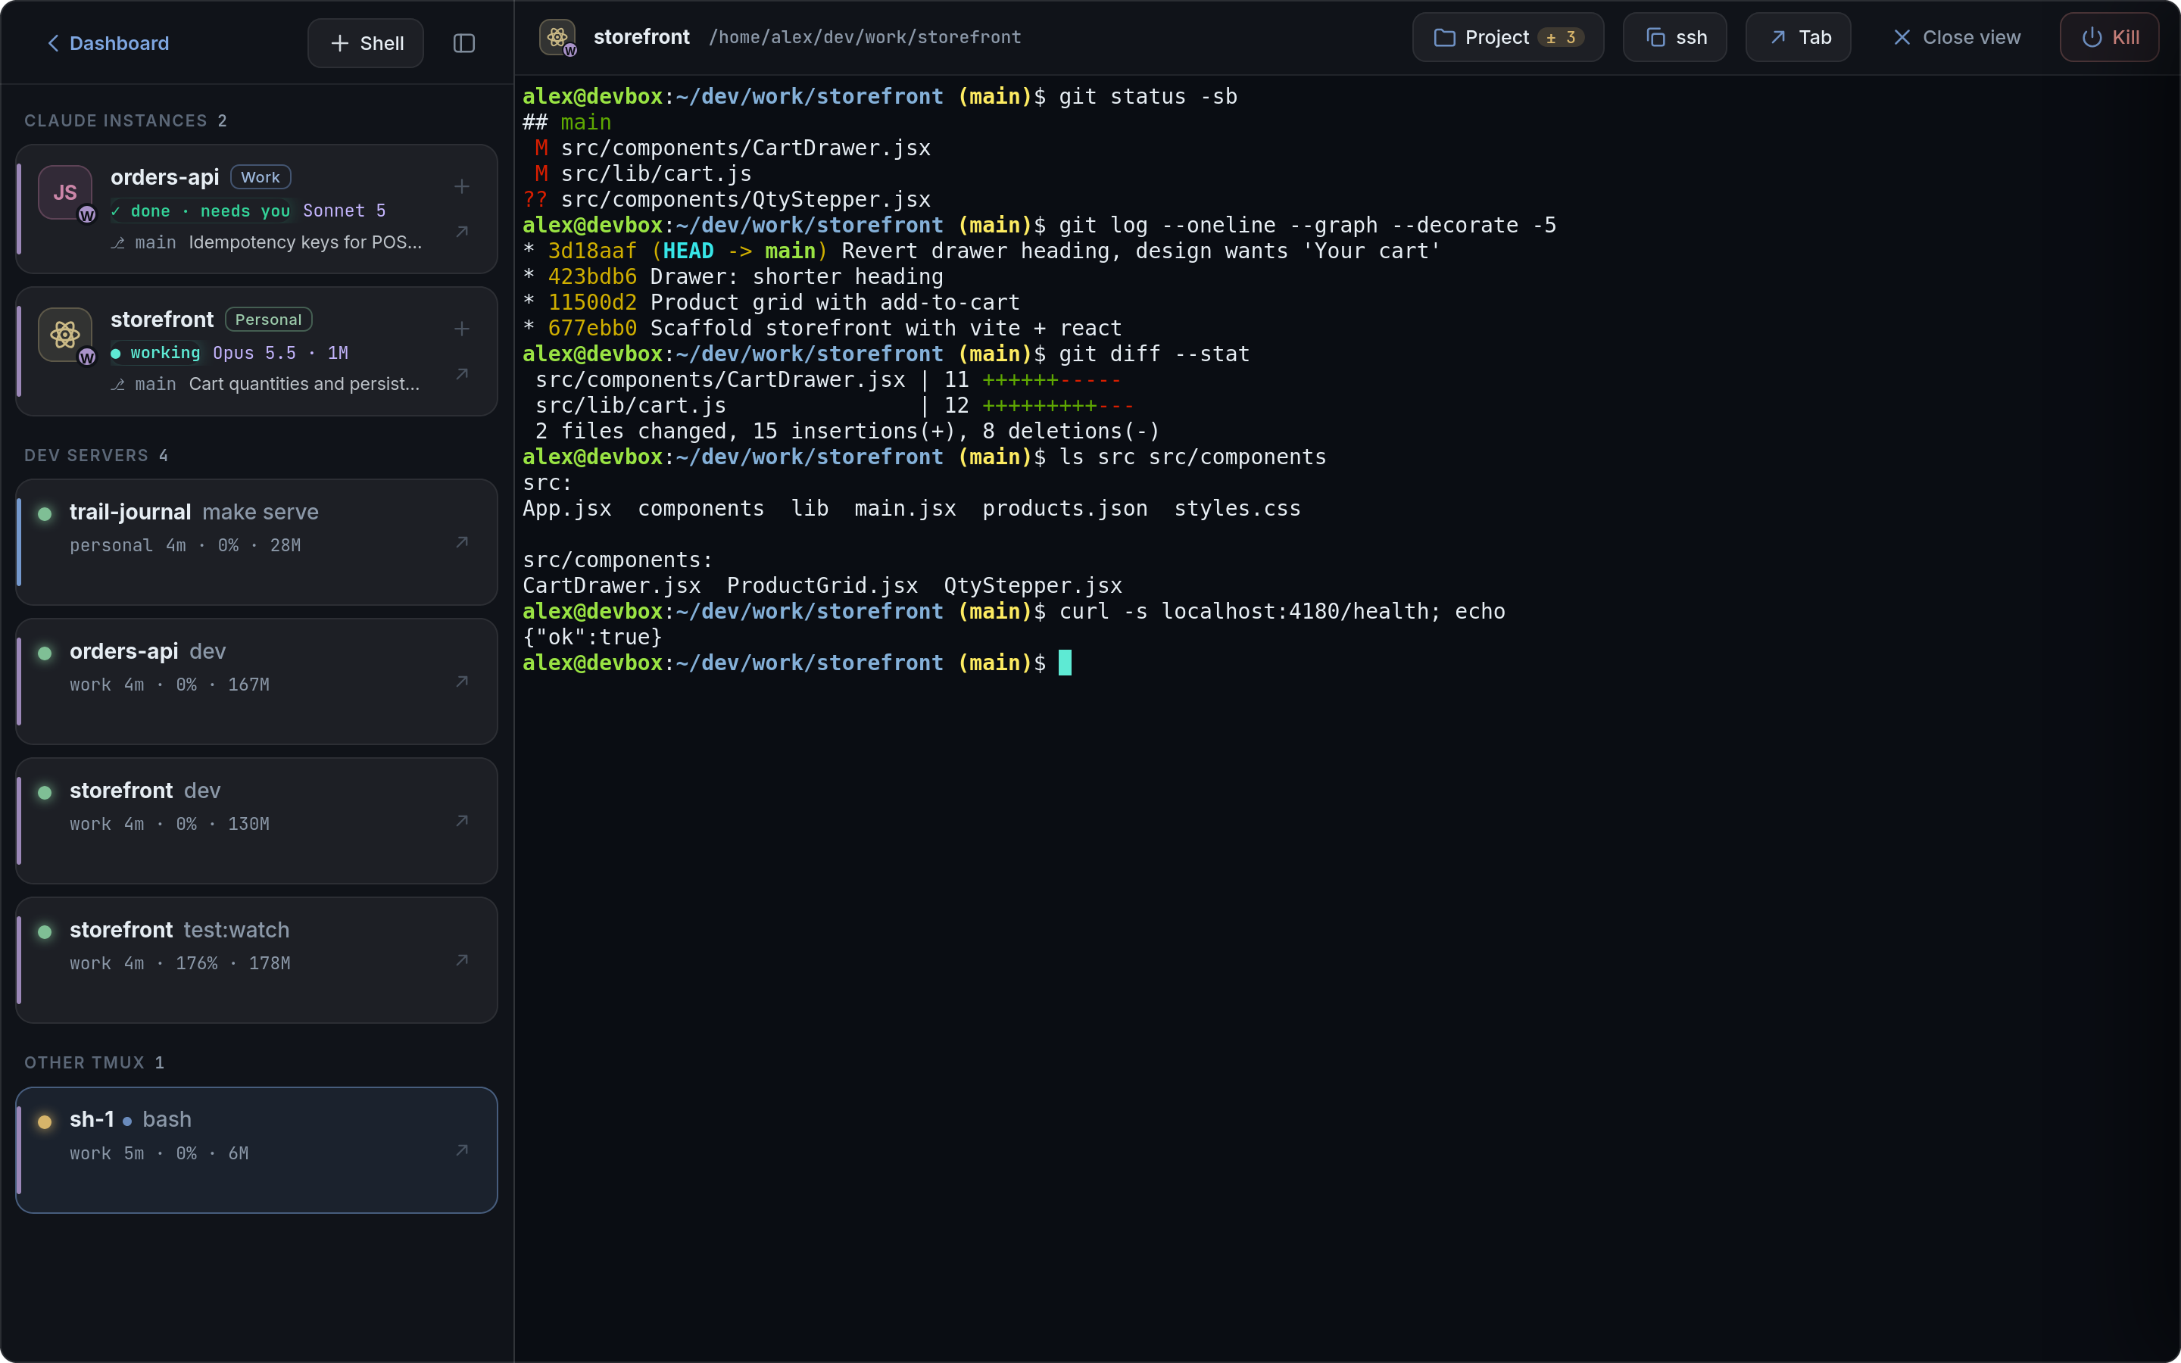Open storefront instance via arrow icon
This screenshot has height=1363, width=2181.
(x=461, y=374)
